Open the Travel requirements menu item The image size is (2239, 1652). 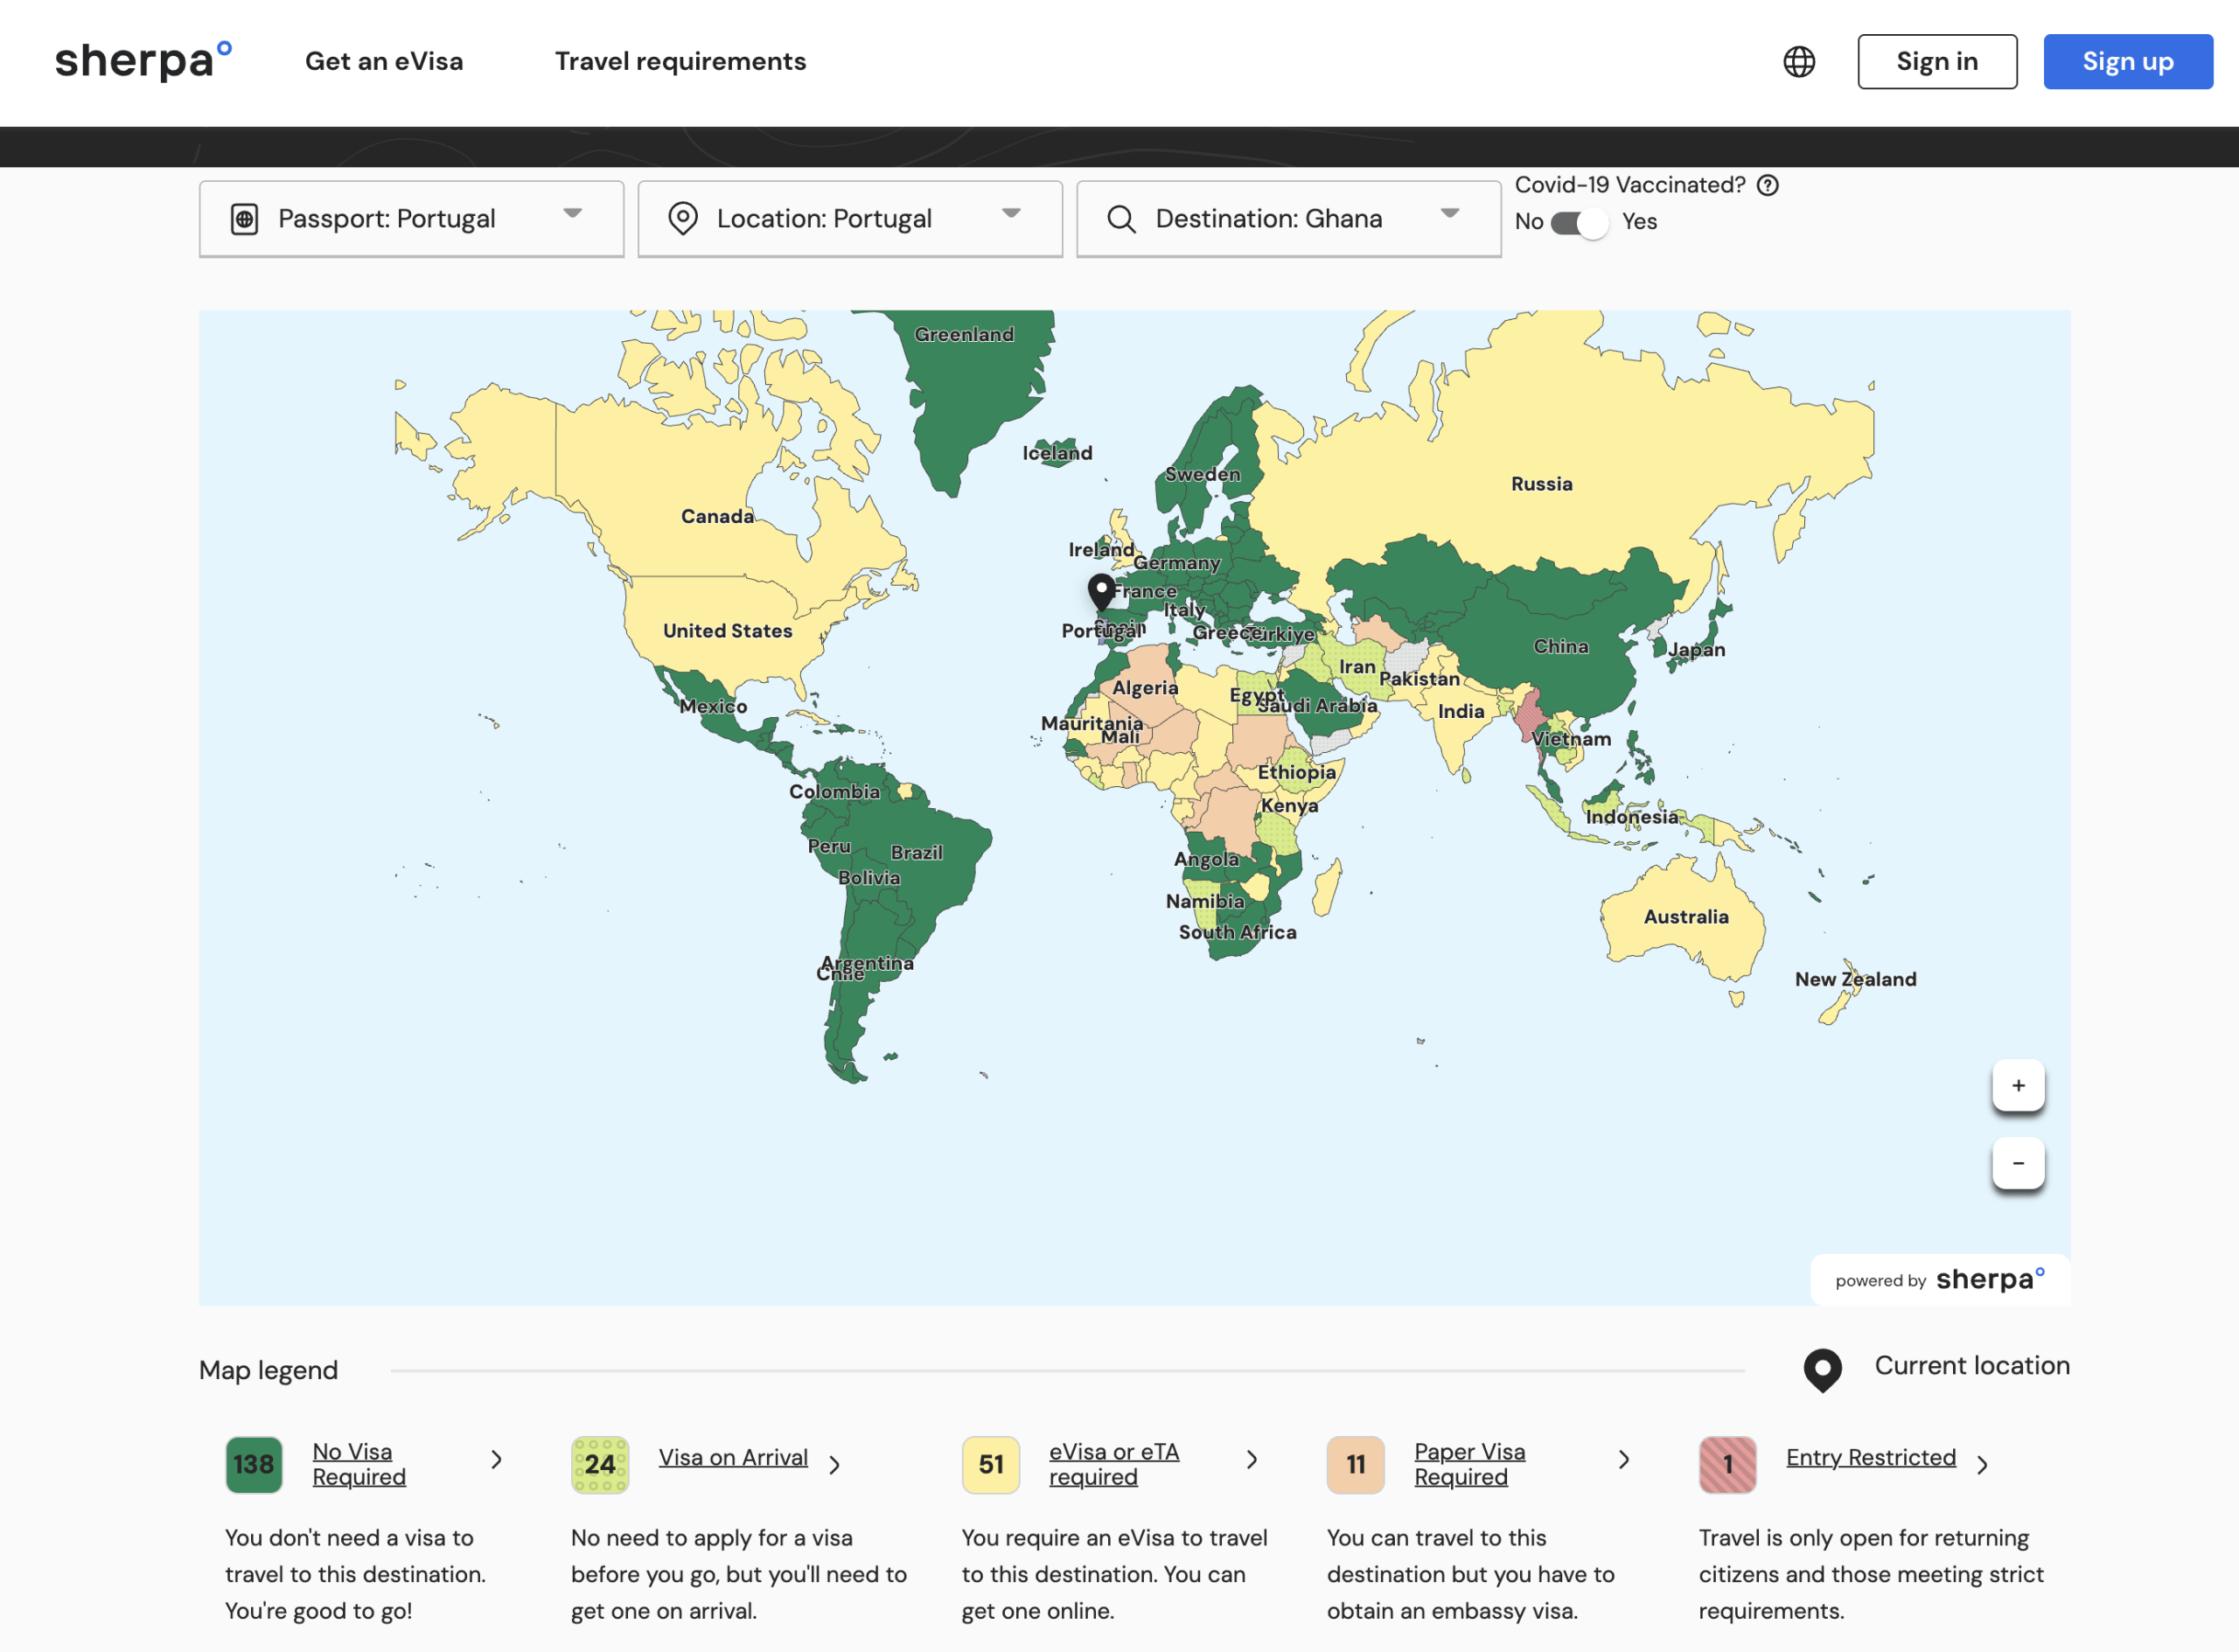point(680,62)
